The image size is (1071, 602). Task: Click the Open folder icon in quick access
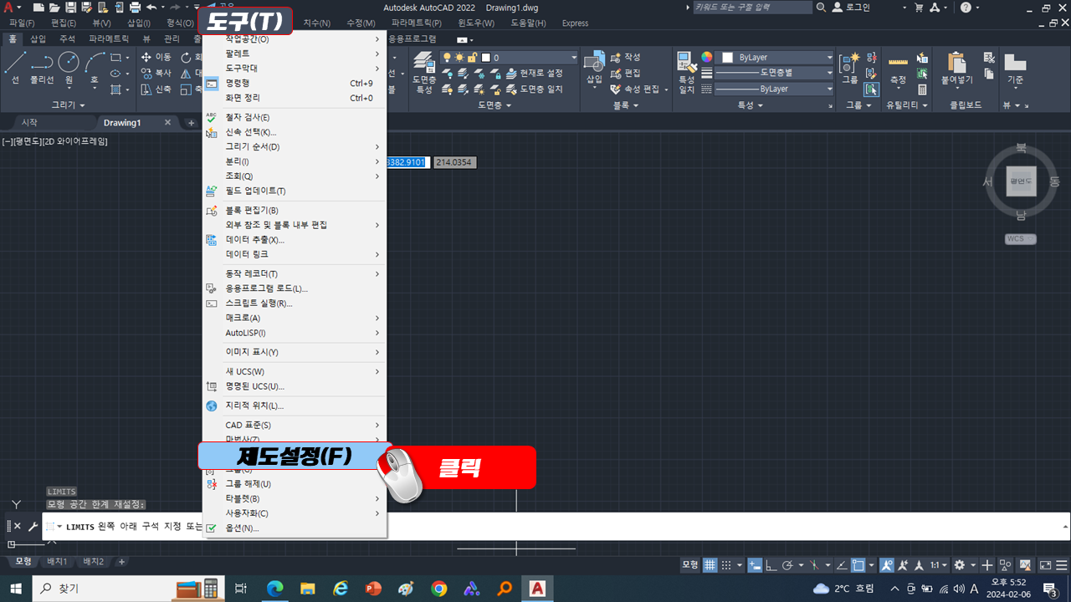54,8
